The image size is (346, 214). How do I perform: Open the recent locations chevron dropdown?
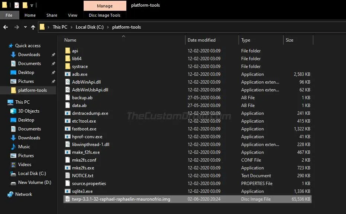(x=25, y=27)
